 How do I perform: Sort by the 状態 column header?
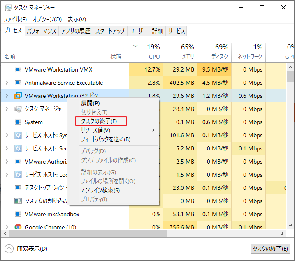118,53
